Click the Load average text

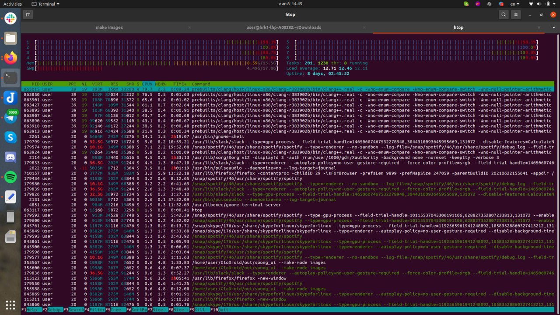(327, 68)
